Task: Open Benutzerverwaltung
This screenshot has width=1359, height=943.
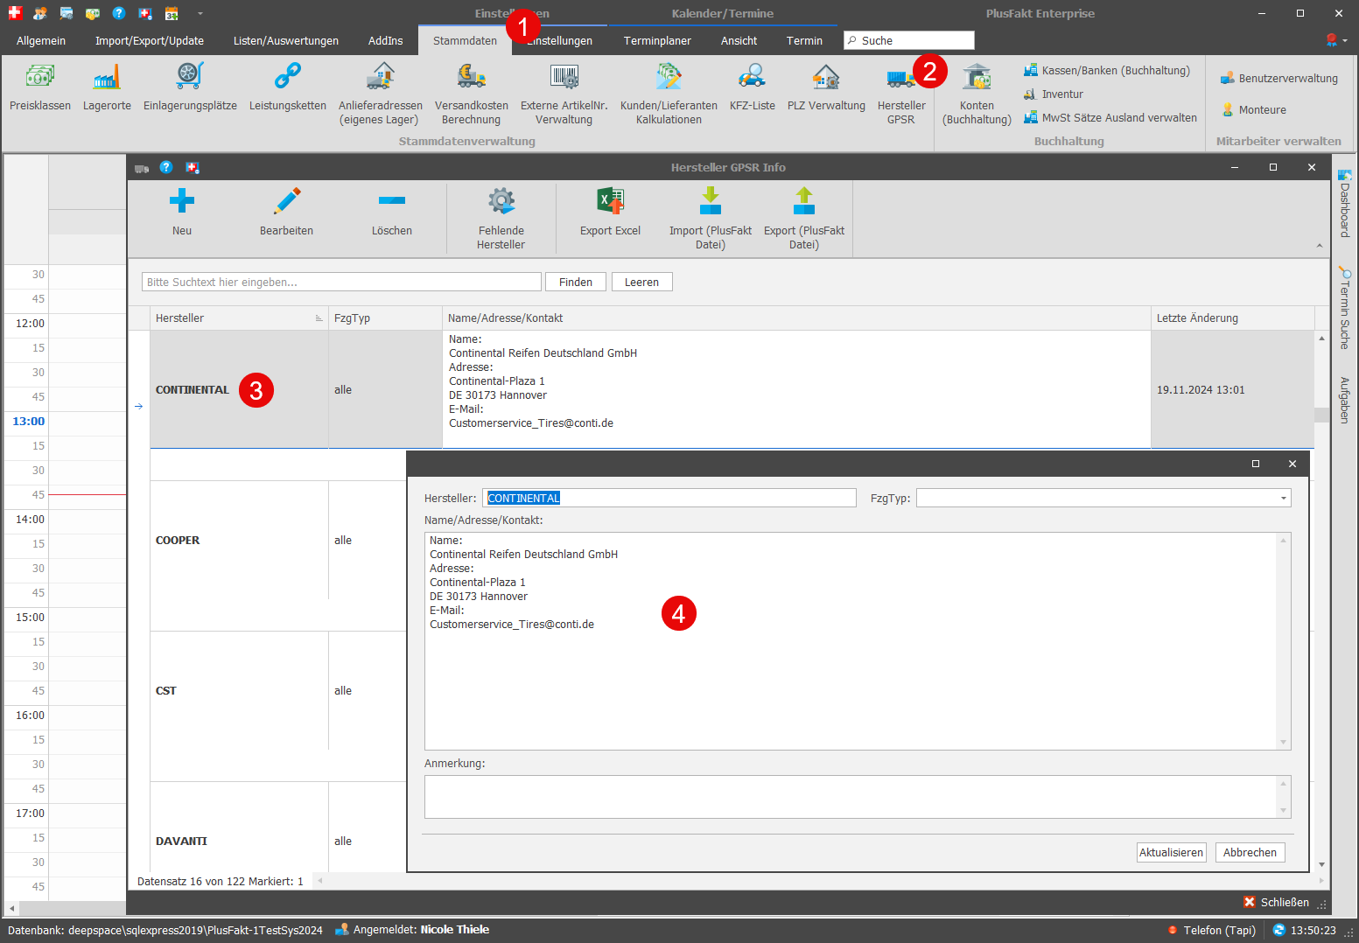Action: [1278, 78]
